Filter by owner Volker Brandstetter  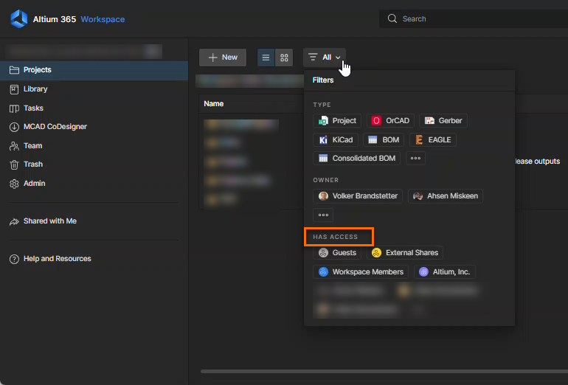coord(358,196)
